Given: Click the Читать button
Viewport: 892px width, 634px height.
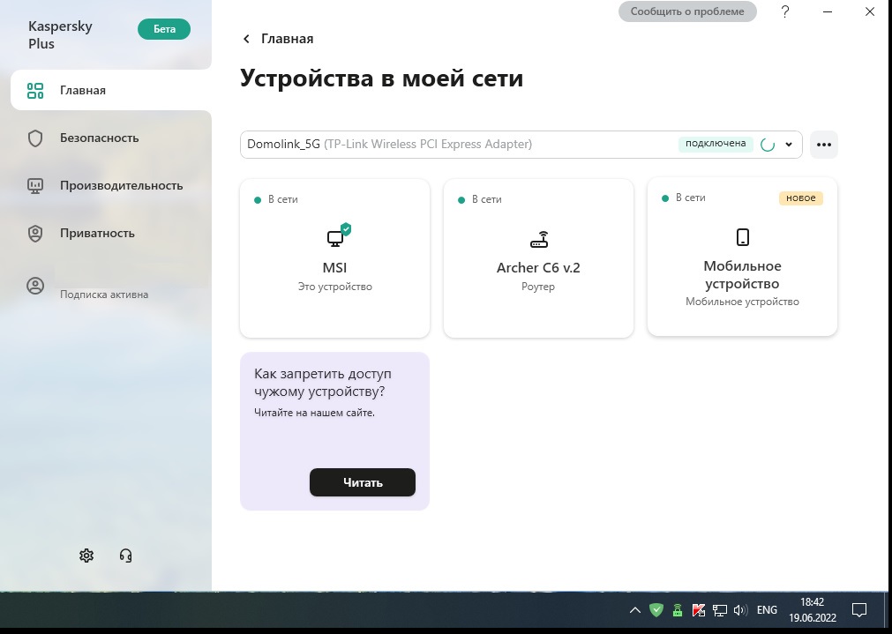Looking at the screenshot, I should tap(363, 482).
